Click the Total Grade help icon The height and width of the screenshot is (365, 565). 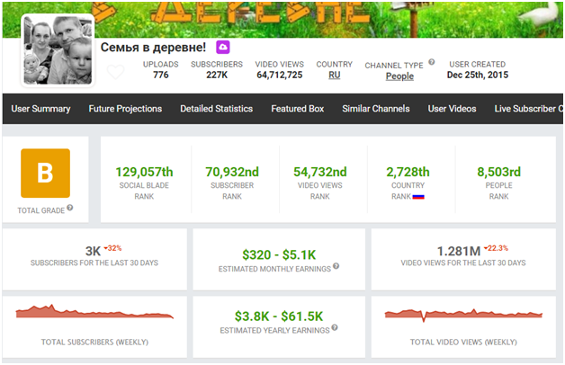[x=70, y=208]
